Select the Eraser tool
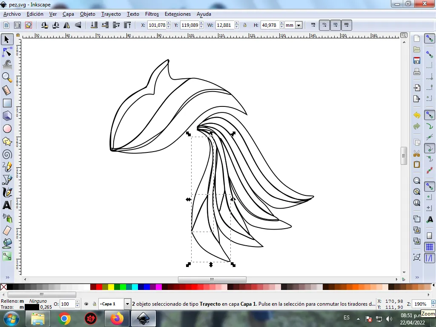This screenshot has height=327, width=436. pyautogui.click(x=7, y=231)
